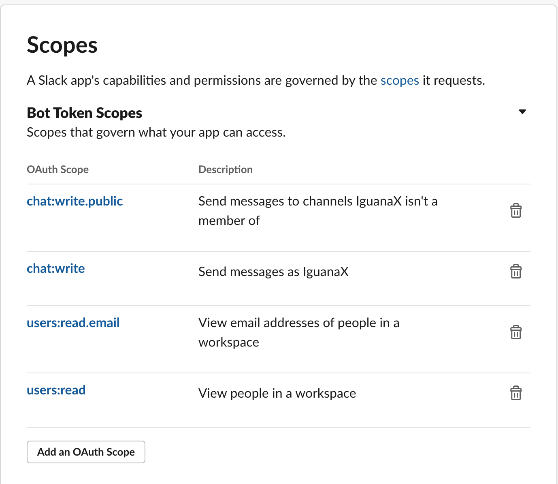Open the chat:write.public scope link
Screen dimensions: 558x484
coord(75,201)
